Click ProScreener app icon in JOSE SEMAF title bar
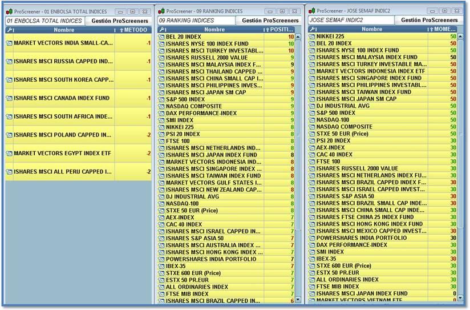 click(x=312, y=11)
